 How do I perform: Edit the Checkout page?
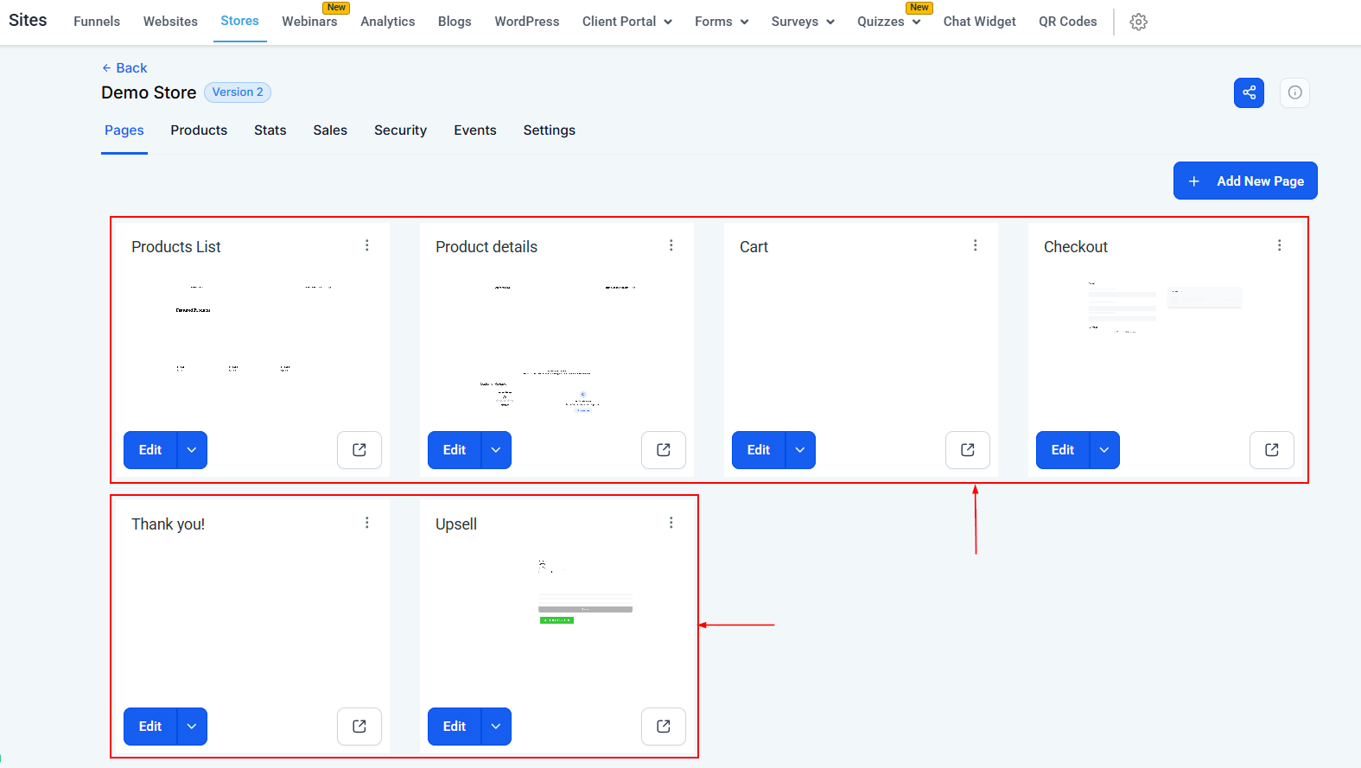(1063, 450)
